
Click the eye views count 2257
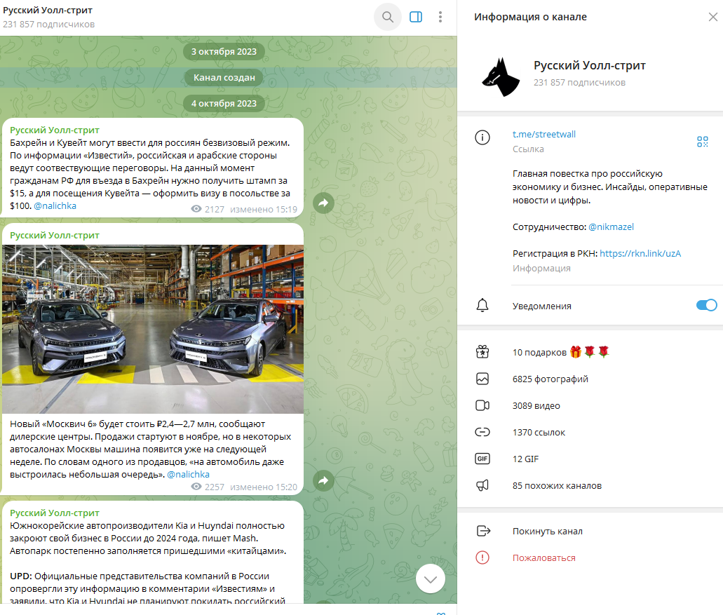click(x=208, y=487)
